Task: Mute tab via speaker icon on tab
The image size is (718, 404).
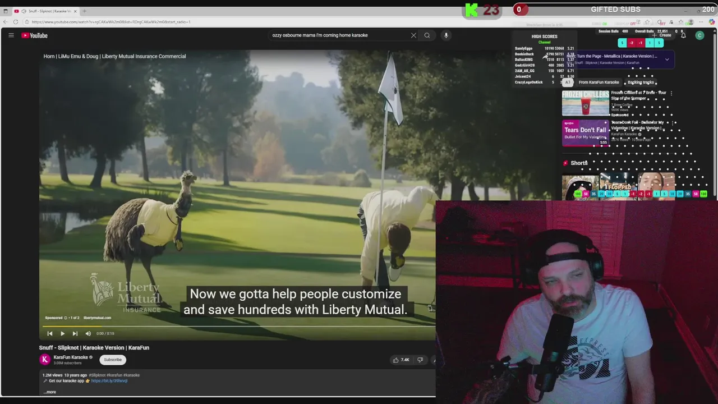Action: pos(24,11)
